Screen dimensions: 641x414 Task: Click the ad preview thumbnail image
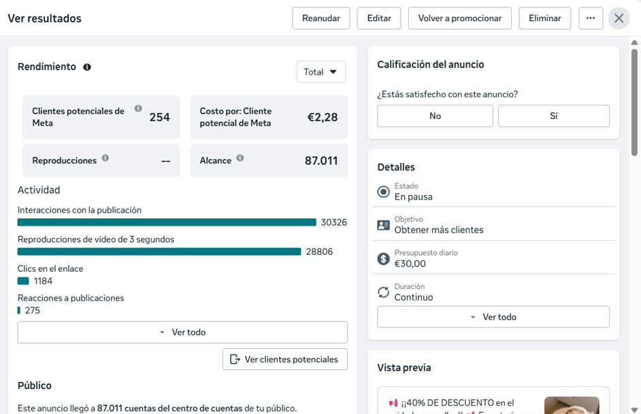[x=572, y=405]
